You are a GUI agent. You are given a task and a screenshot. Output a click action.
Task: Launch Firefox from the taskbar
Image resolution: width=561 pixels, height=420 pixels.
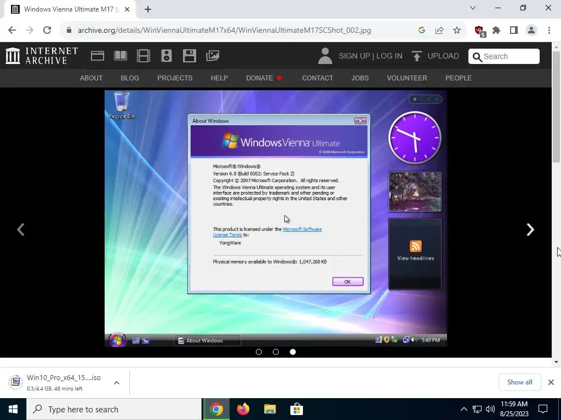pos(243,409)
